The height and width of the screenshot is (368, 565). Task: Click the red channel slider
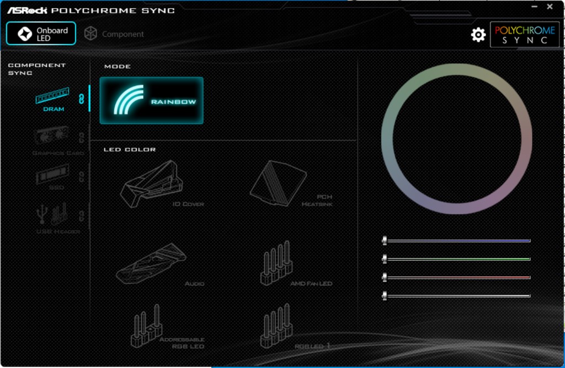[456, 277]
